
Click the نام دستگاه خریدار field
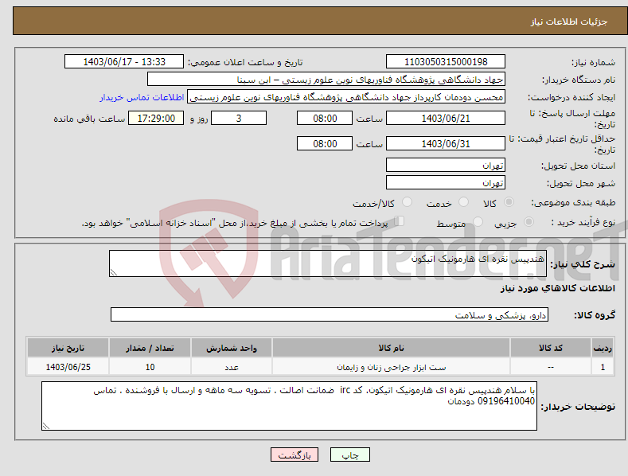(326, 80)
